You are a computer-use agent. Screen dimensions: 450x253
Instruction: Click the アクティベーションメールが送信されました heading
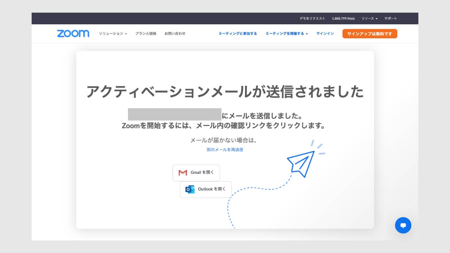[225, 92]
